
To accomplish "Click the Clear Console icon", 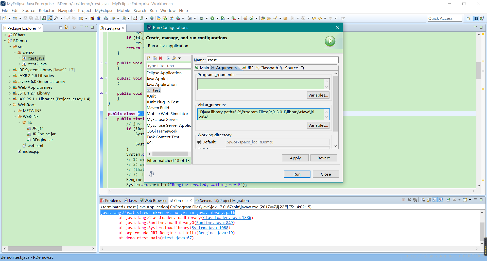I will point(423,200).
